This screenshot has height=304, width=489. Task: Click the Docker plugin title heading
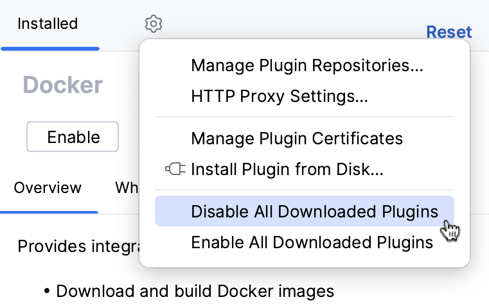pyautogui.click(x=63, y=85)
